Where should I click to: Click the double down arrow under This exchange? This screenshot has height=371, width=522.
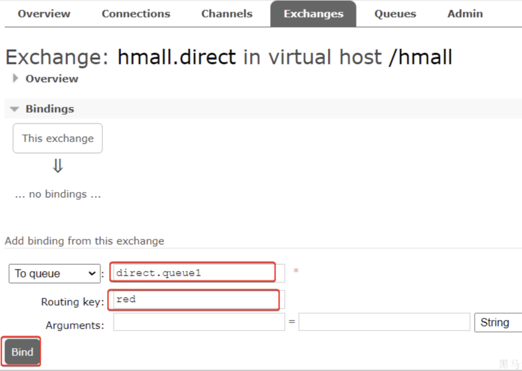[58, 167]
